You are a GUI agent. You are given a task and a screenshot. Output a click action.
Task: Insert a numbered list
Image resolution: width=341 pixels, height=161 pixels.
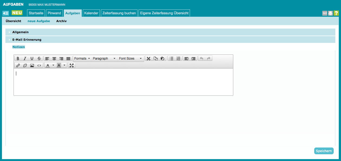pos(178,59)
